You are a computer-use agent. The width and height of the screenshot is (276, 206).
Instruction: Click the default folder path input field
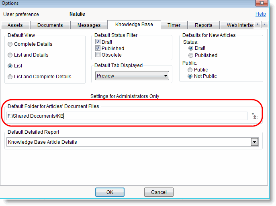127,116
